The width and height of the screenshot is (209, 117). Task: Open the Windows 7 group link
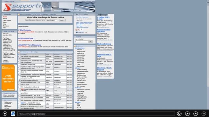tap(80, 50)
